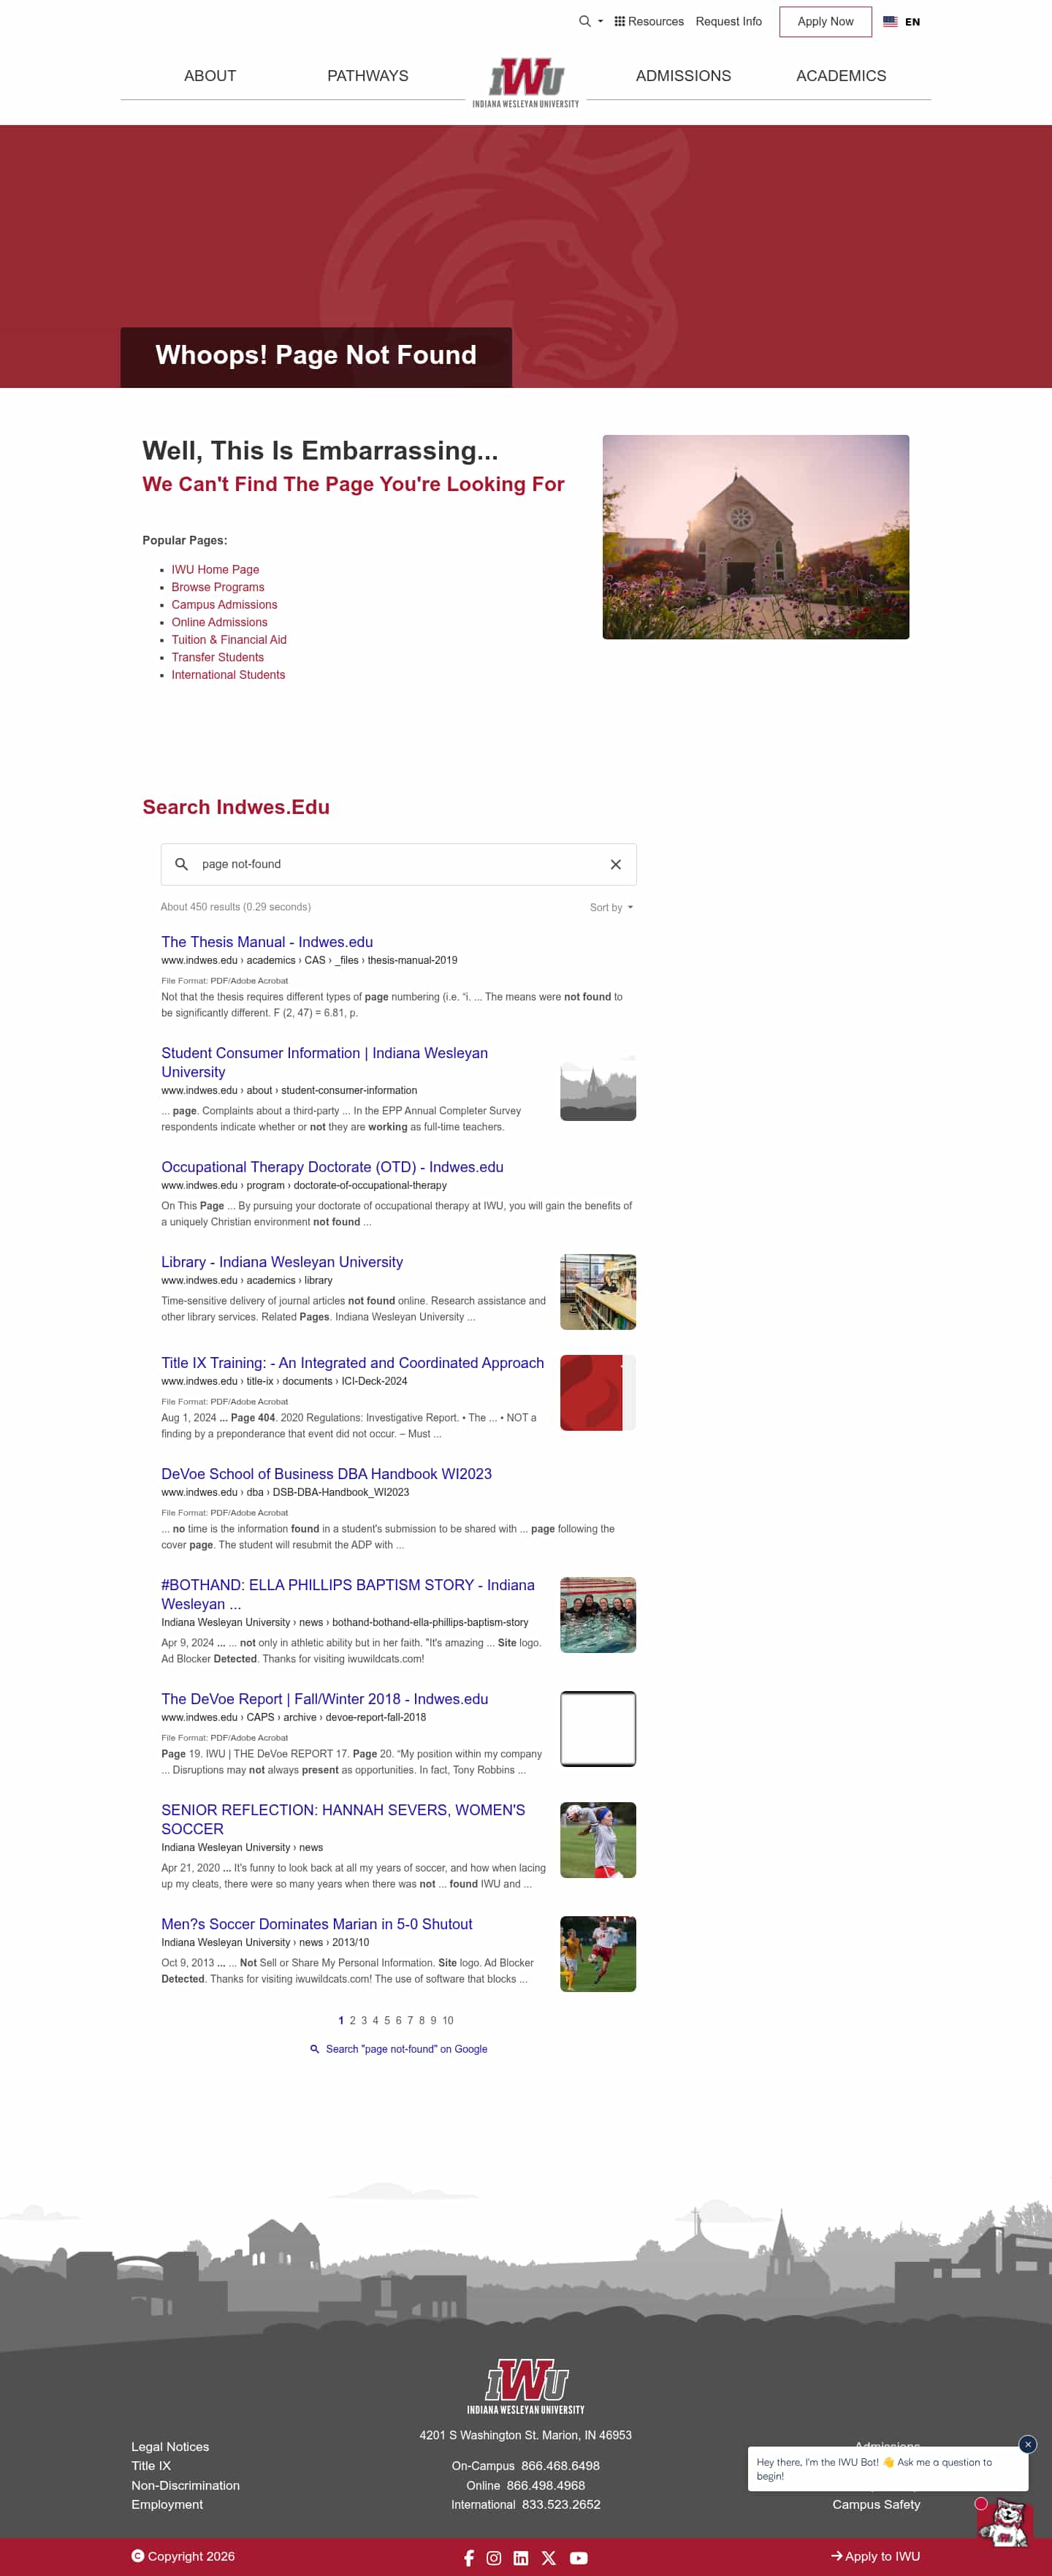1052x2576 pixels.
Task: Click Apply to IWU footer link
Action: tap(875, 2556)
